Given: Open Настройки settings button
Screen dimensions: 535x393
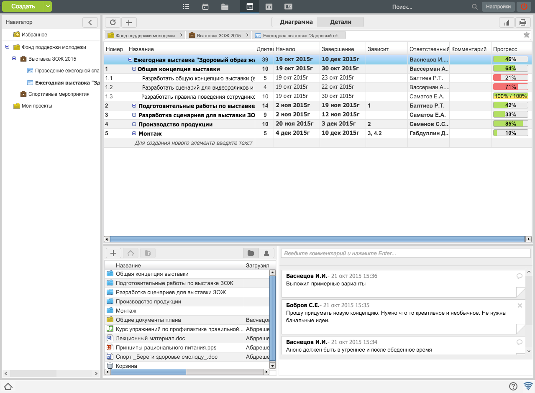Looking at the screenshot, I should [498, 7].
